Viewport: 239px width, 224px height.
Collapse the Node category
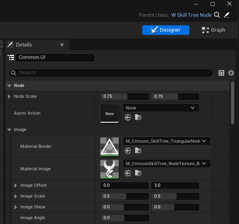9,86
